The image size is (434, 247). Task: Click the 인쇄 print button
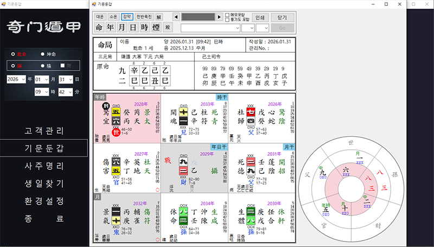tap(260, 17)
